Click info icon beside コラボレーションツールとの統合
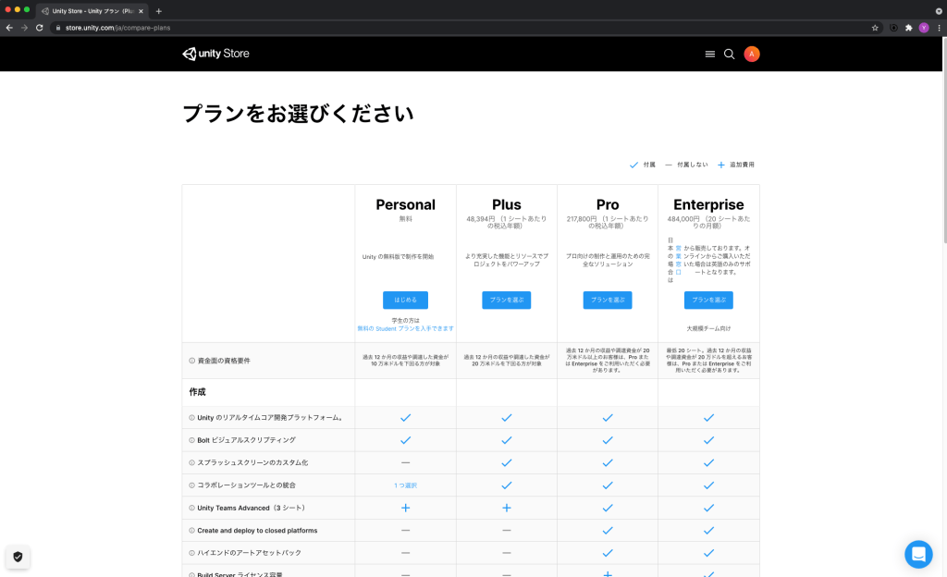The image size is (947, 577). pos(192,485)
